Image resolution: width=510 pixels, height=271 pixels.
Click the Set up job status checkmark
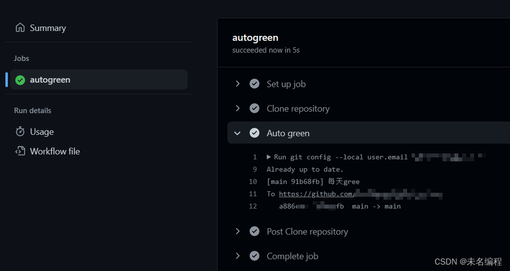(254, 84)
